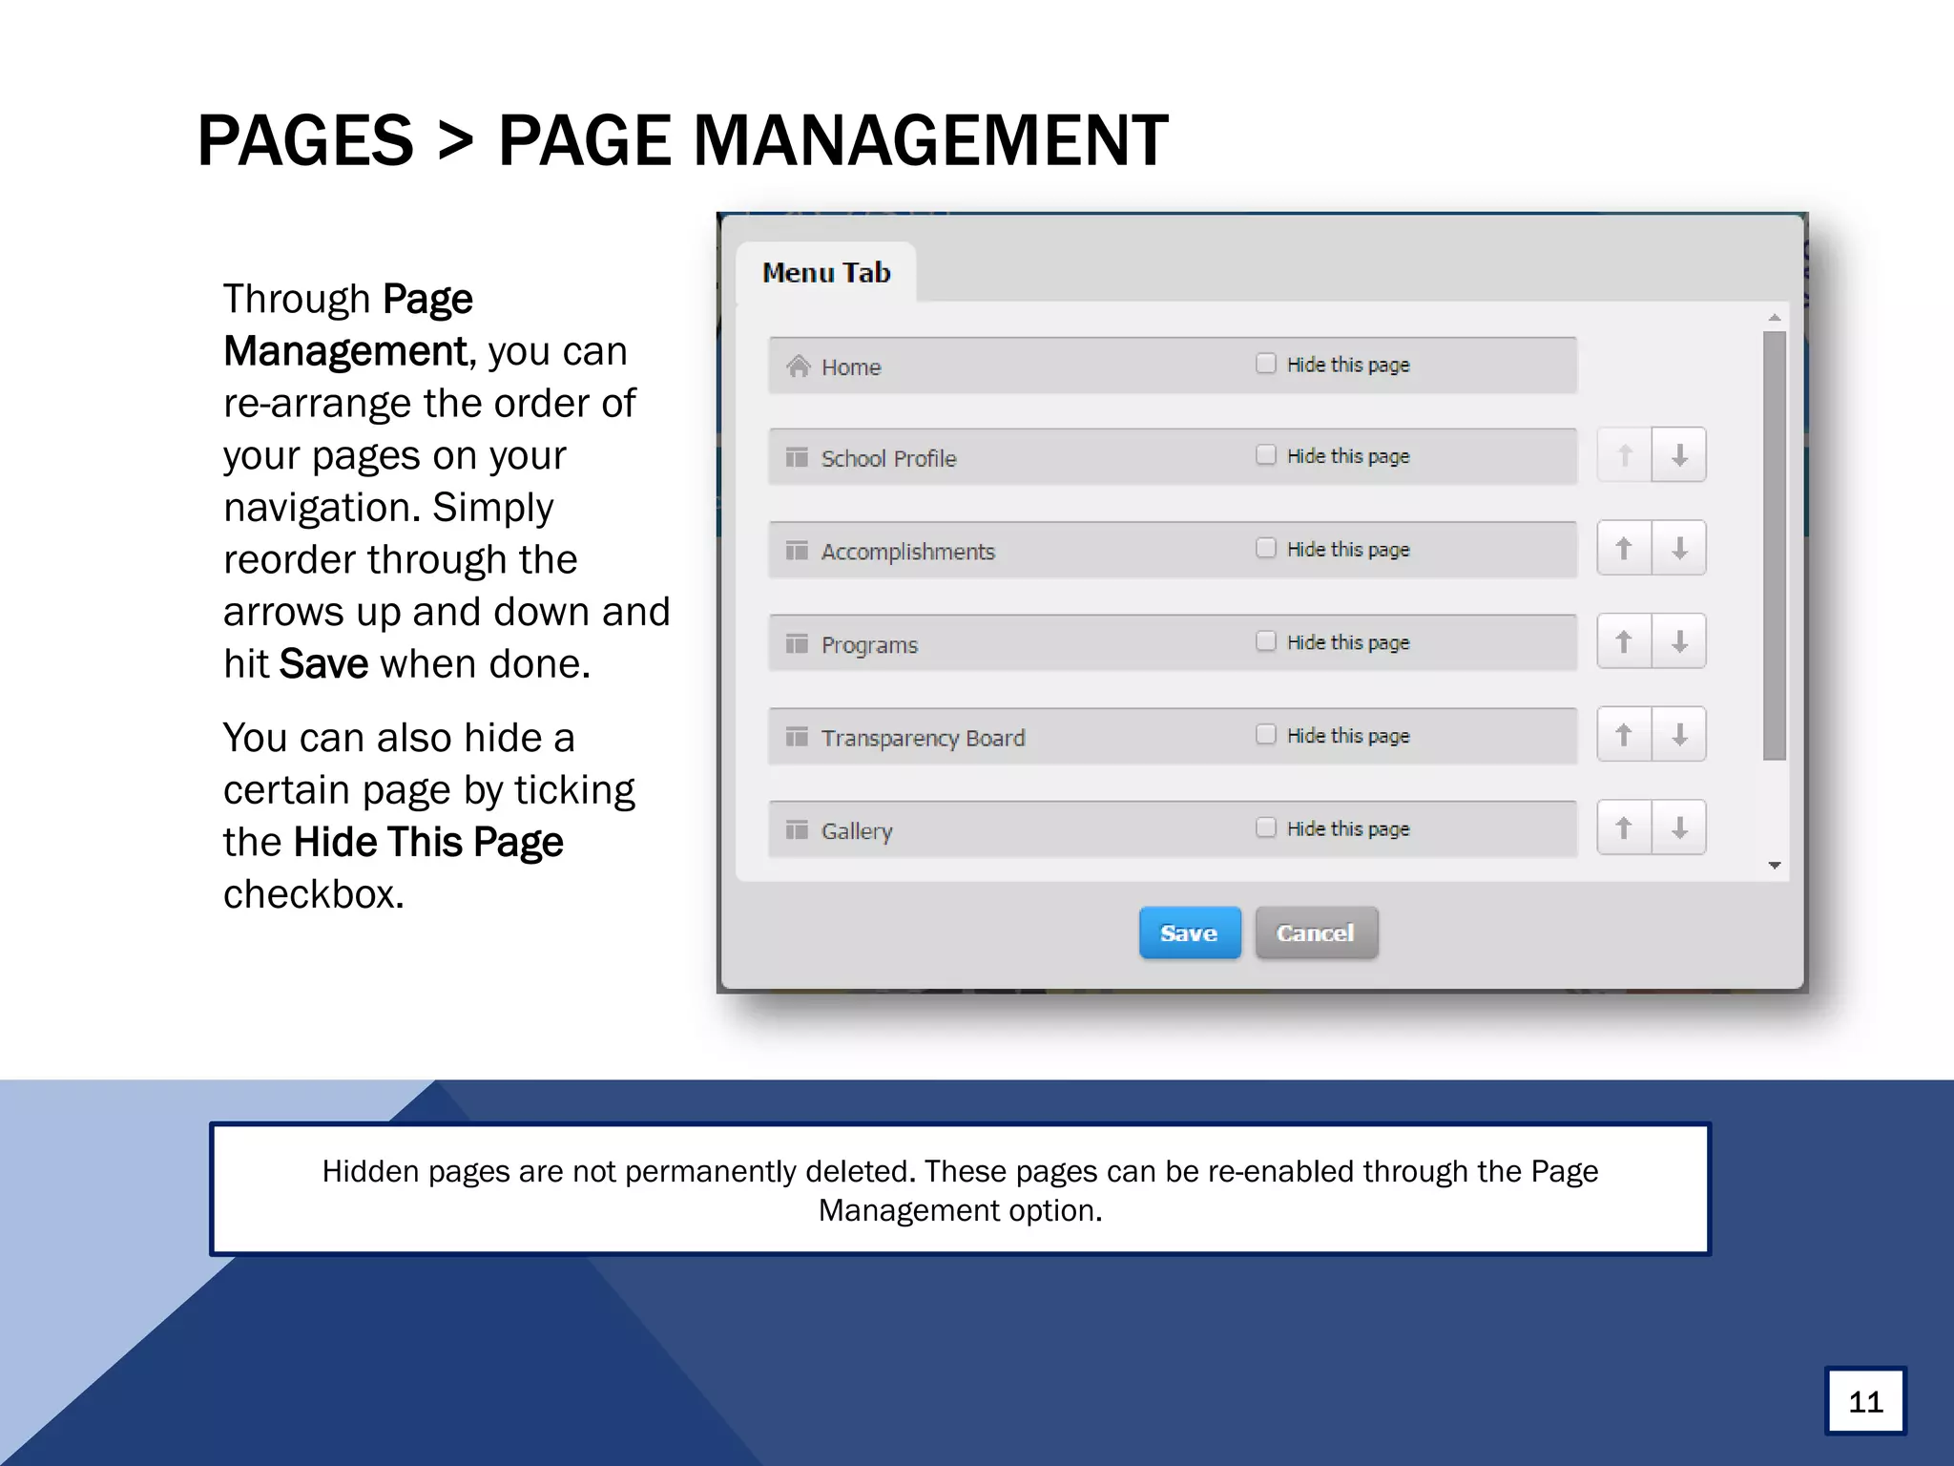This screenshot has width=1954, height=1466.
Task: Move Accomplishments down one position
Action: click(1679, 548)
